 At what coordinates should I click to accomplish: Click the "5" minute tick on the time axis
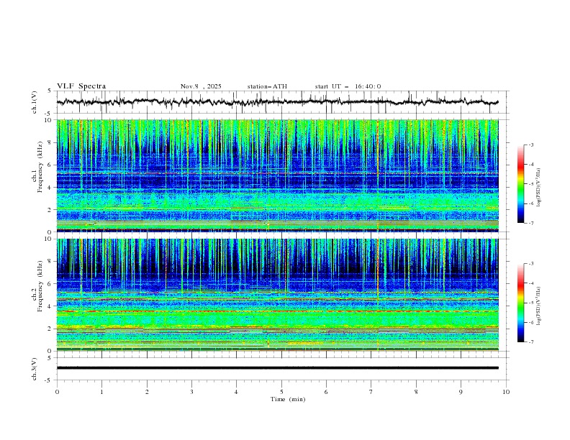click(x=281, y=392)
